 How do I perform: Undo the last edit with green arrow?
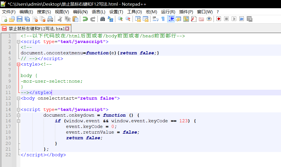click(85, 19)
